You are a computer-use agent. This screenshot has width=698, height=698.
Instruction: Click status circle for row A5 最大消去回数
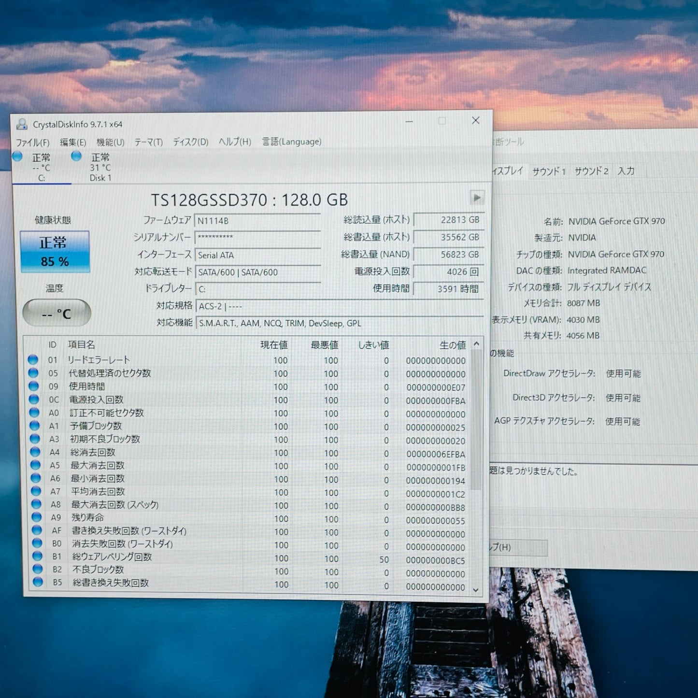(x=35, y=465)
